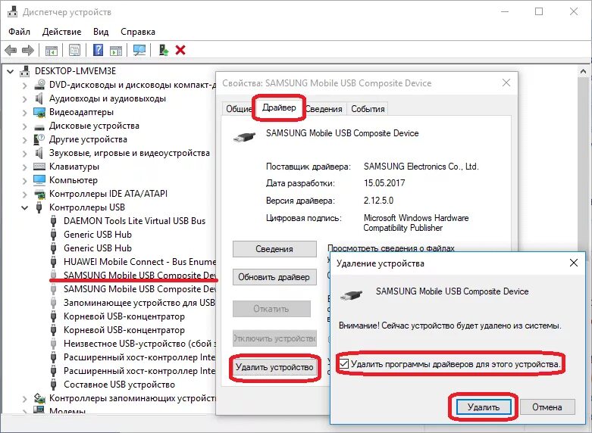
Task: Select the first Generic USB Hub row
Action: click(x=98, y=234)
